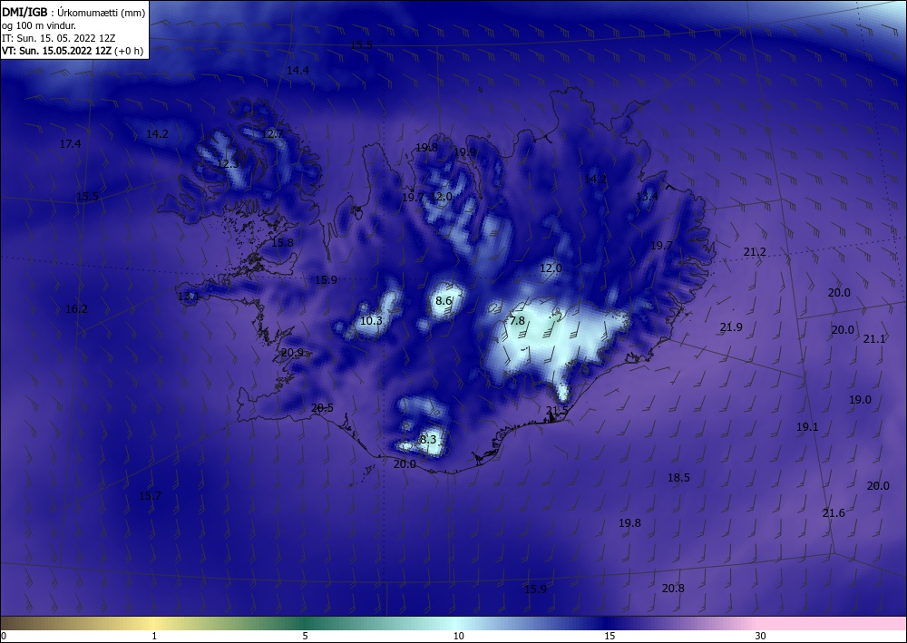Click the 0 tick on the color scale
The height and width of the screenshot is (643, 907).
click(4, 636)
